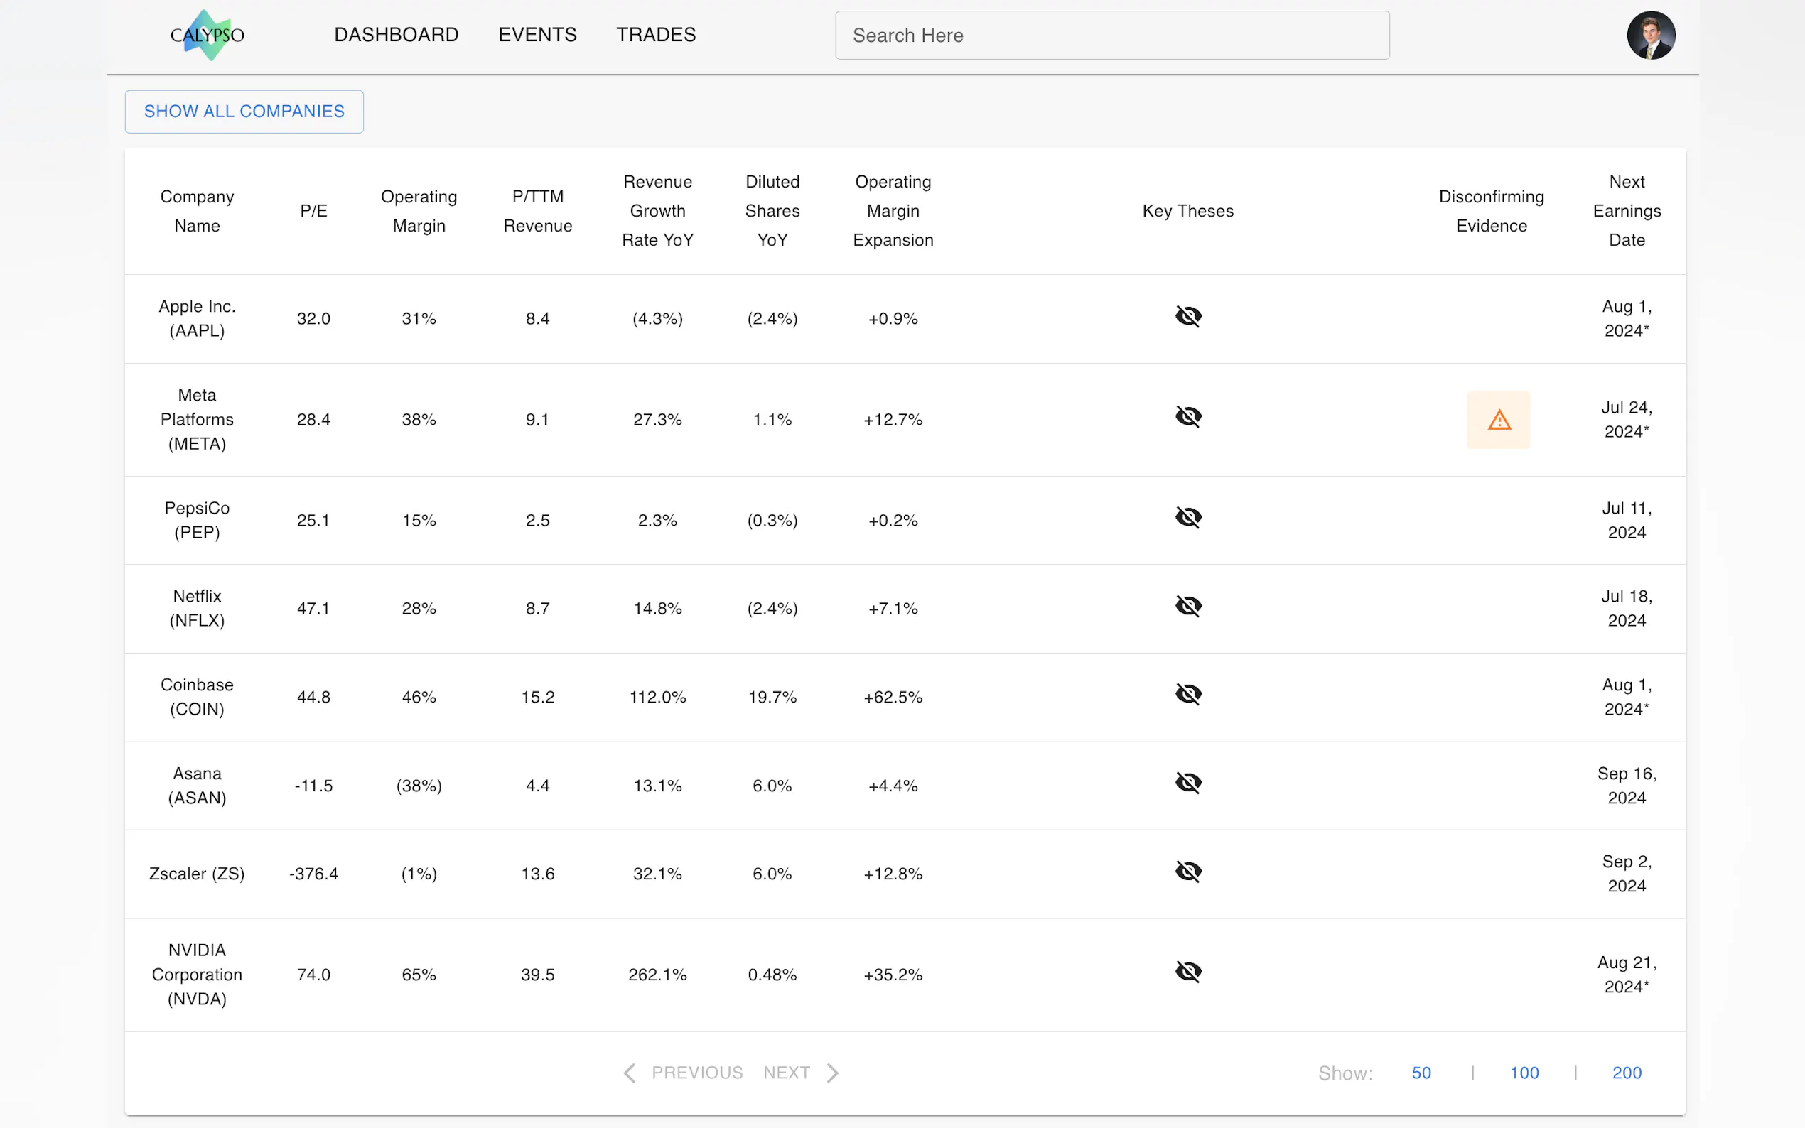This screenshot has height=1128, width=1805.
Task: Advance with the Next page chevron
Action: coord(833,1073)
